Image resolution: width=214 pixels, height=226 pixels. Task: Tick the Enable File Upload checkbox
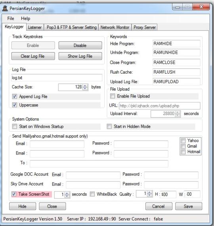pyautogui.click(x=113, y=96)
